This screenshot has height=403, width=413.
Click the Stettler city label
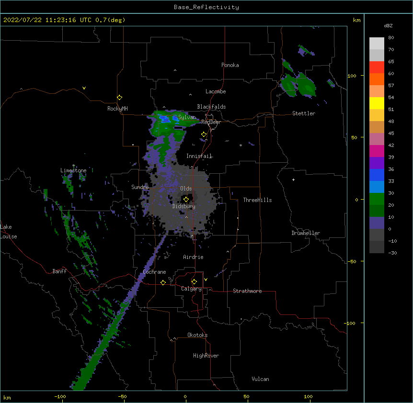[x=304, y=113]
